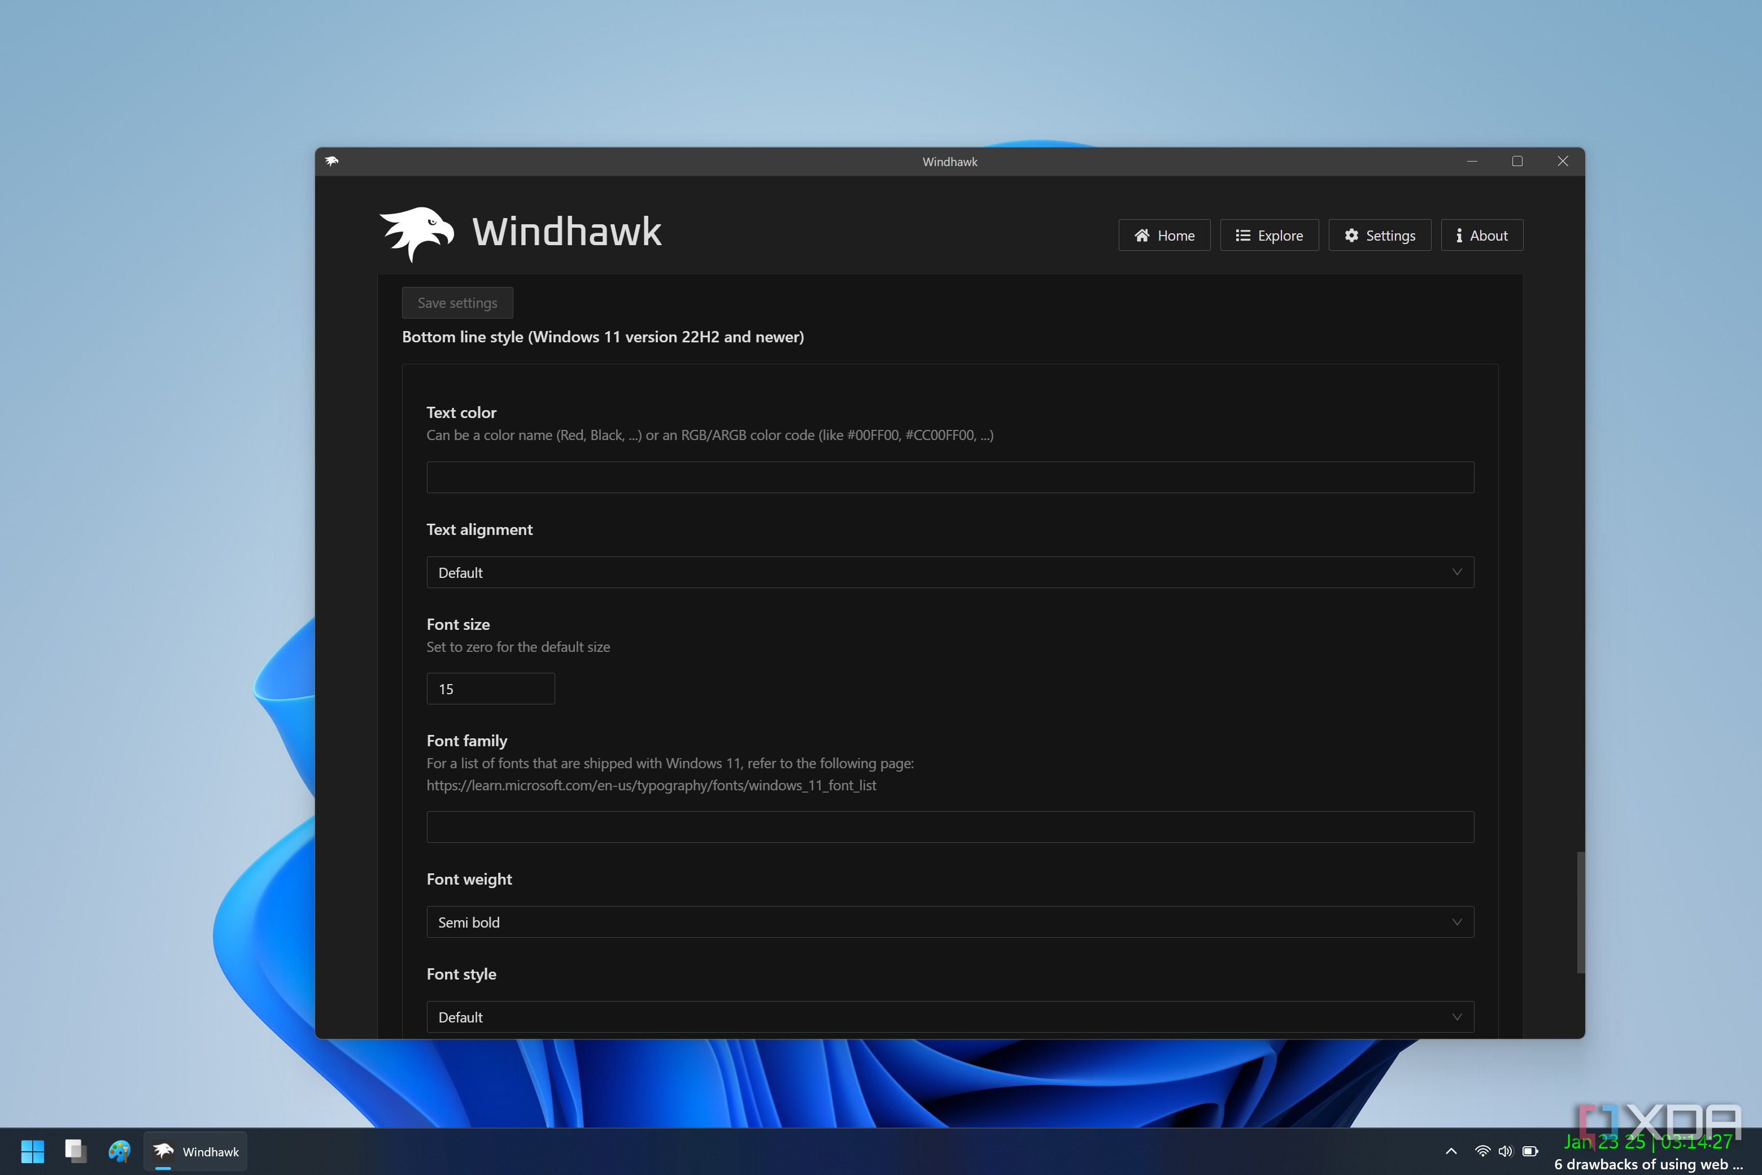This screenshot has width=1762, height=1175.
Task: Open the Font style Default dropdown
Action: coord(950,1017)
